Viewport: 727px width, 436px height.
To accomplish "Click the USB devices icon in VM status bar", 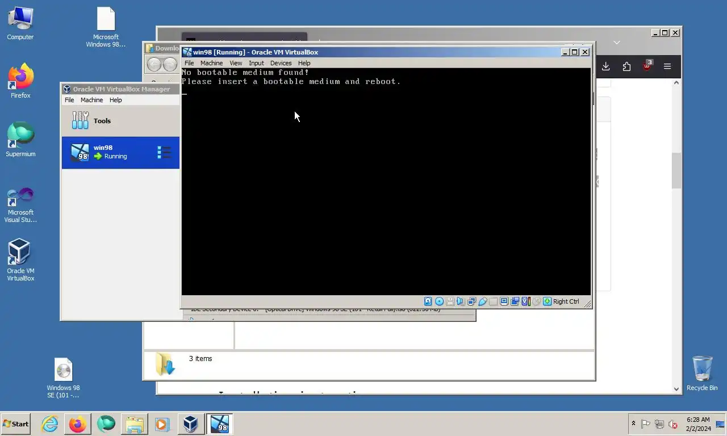I will (x=482, y=301).
